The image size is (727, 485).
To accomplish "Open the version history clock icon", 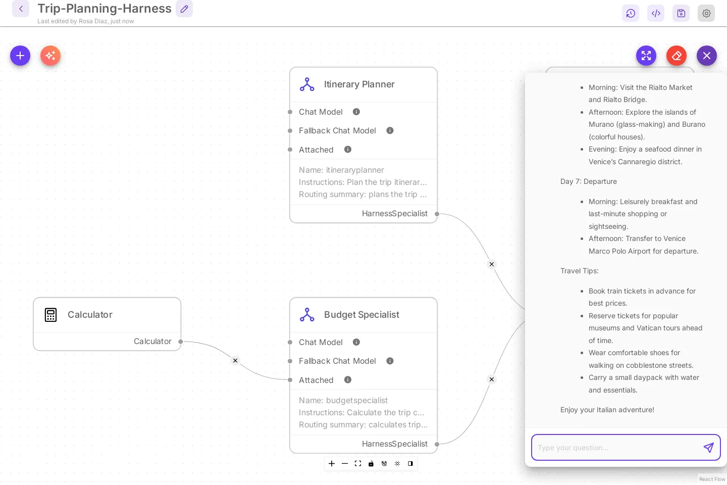I will coord(631,13).
